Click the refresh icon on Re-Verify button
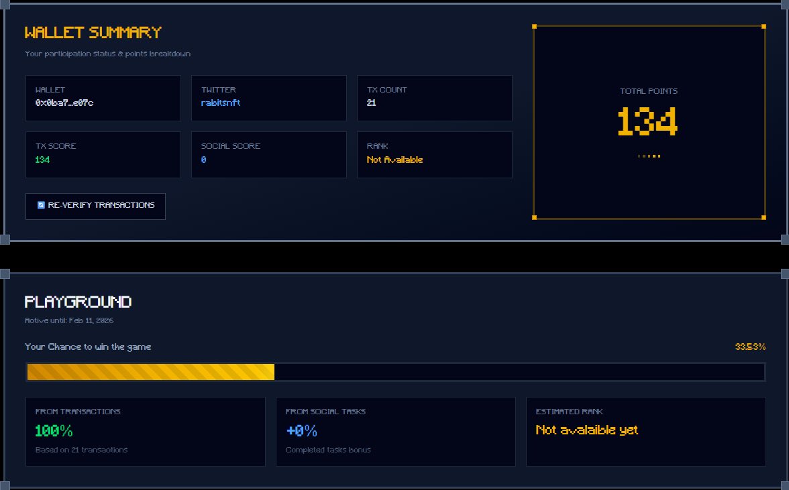 click(x=41, y=206)
